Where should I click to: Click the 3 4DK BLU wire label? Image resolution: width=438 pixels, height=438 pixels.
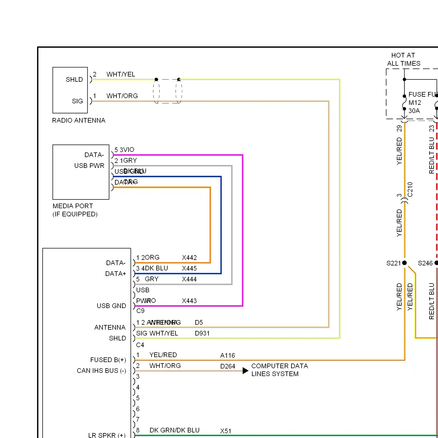[152, 268]
